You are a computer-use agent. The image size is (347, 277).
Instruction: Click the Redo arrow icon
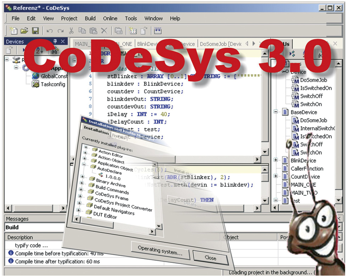[x=61, y=31]
